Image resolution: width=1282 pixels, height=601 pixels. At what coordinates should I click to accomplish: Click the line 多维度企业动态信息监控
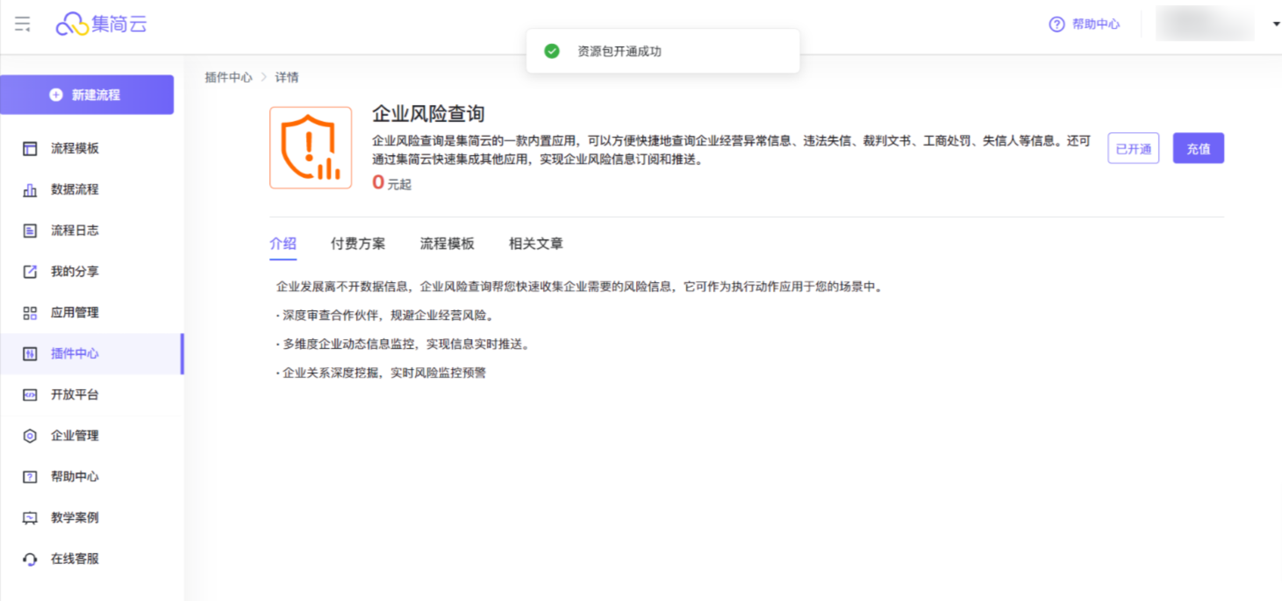pos(403,344)
